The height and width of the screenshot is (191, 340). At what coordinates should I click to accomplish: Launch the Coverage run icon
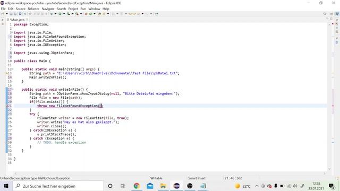69,14
